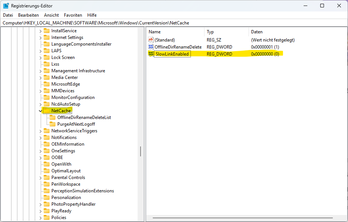The width and height of the screenshot is (348, 222).
Task: Click the Registry Editor app icon in title bar
Action: tap(6, 6)
